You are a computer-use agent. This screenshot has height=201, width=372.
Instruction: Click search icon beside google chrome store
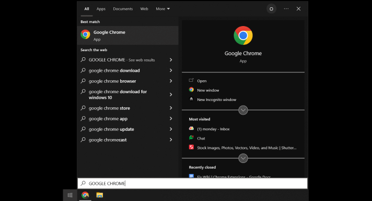tap(83, 108)
